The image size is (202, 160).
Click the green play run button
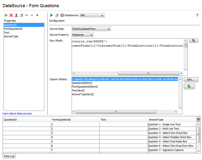52,15
